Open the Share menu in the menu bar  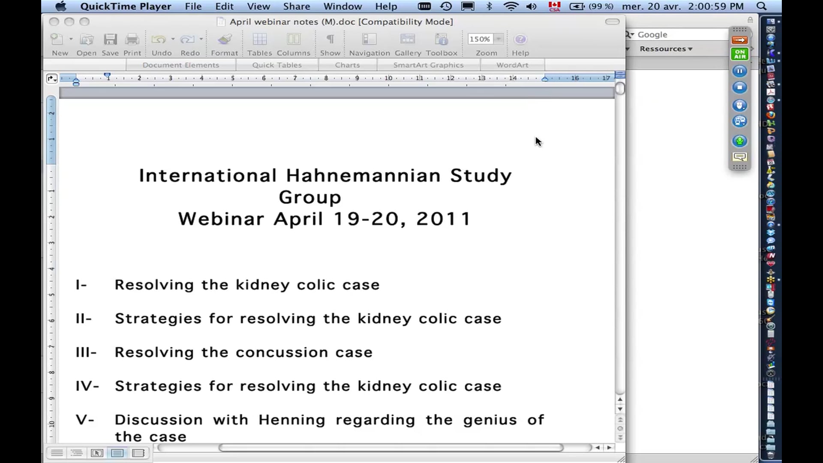[296, 6]
